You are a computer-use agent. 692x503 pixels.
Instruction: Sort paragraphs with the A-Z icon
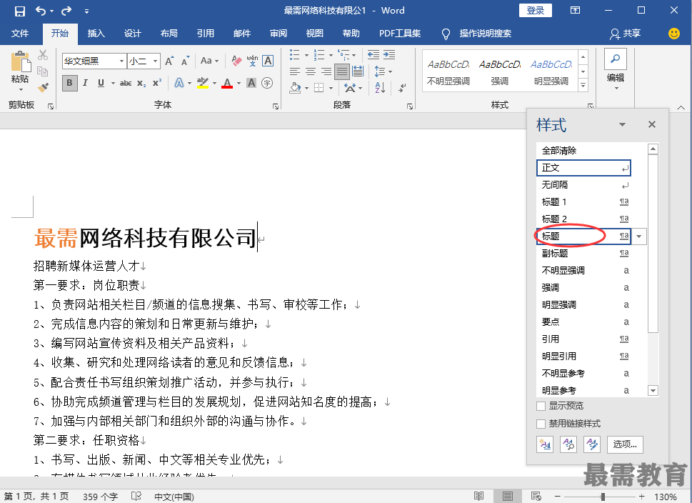380,87
